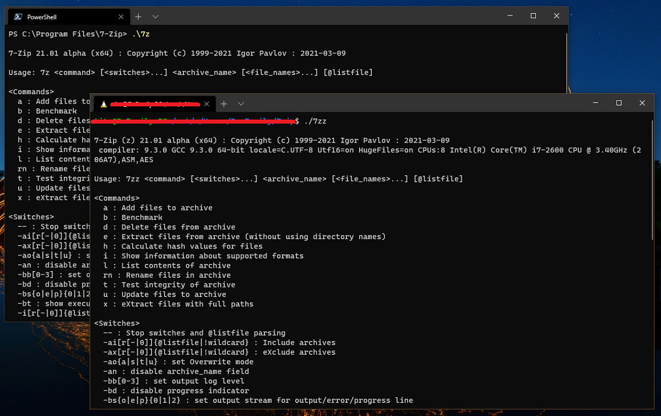
Task: Click the '-ax' eXclude archives line
Action: pyautogui.click(x=219, y=353)
